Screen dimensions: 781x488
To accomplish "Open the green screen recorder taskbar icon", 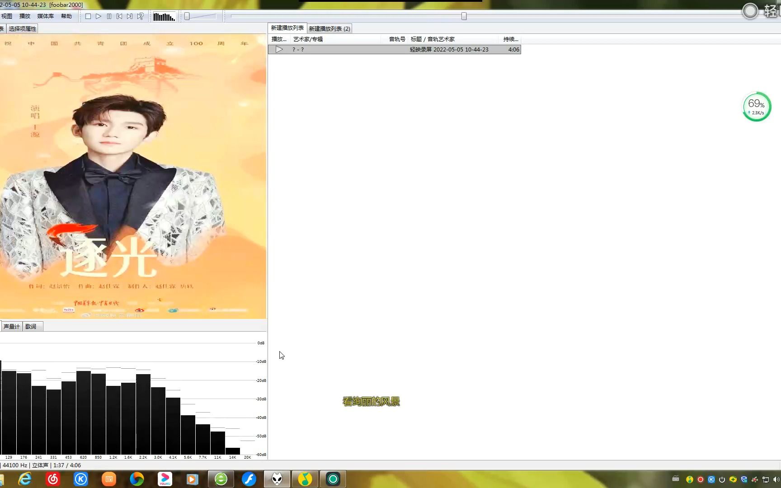I will [333, 479].
